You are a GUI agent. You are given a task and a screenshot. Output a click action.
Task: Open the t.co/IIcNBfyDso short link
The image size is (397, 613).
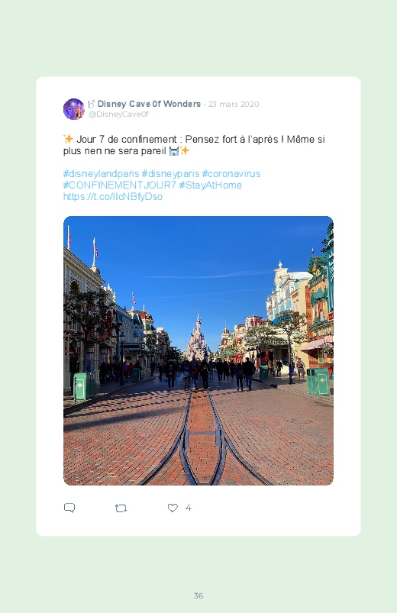point(113,196)
